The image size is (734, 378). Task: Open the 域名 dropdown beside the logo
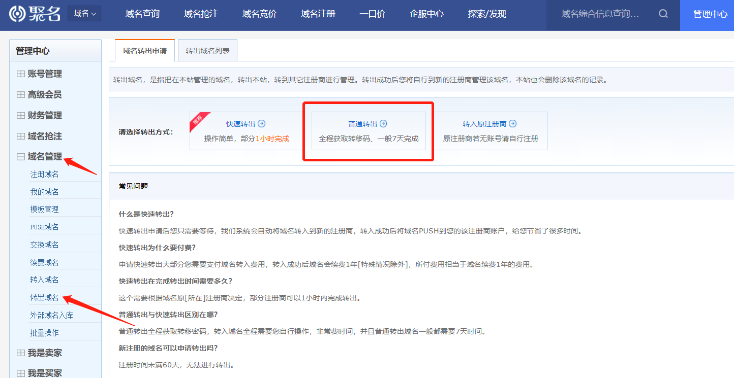coord(84,14)
